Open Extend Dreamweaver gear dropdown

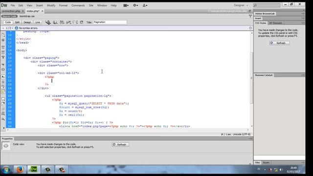tap(135, 5)
